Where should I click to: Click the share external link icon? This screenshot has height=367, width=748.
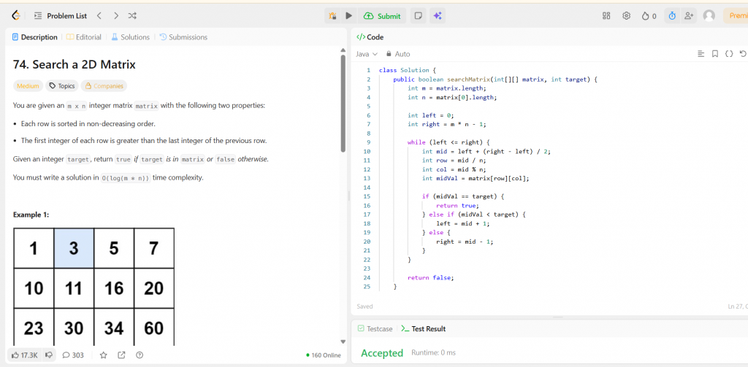[x=122, y=355]
